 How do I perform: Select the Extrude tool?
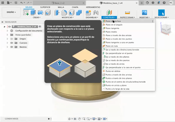[x=33, y=12]
